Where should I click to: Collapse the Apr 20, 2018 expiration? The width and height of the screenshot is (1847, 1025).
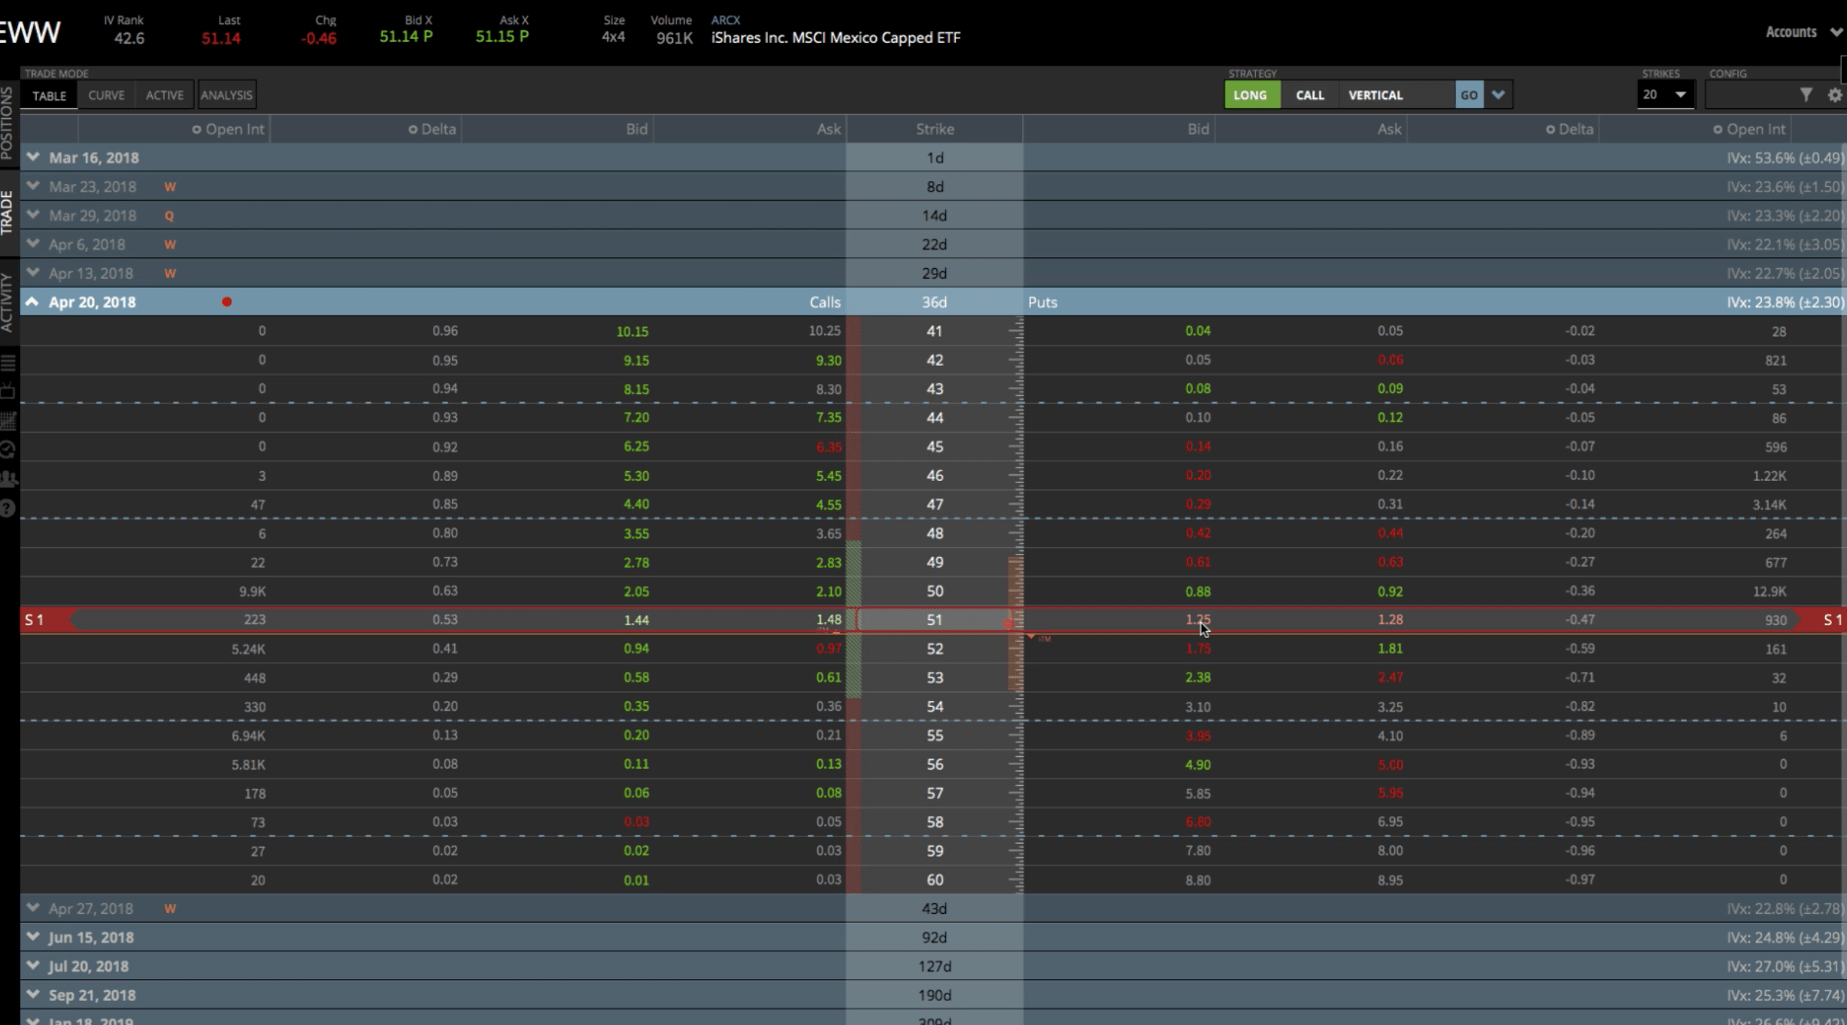[32, 301]
